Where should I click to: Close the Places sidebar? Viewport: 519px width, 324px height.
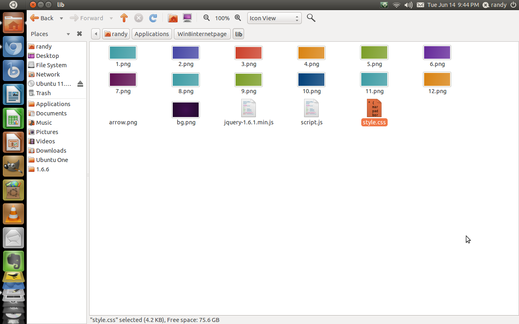click(79, 34)
